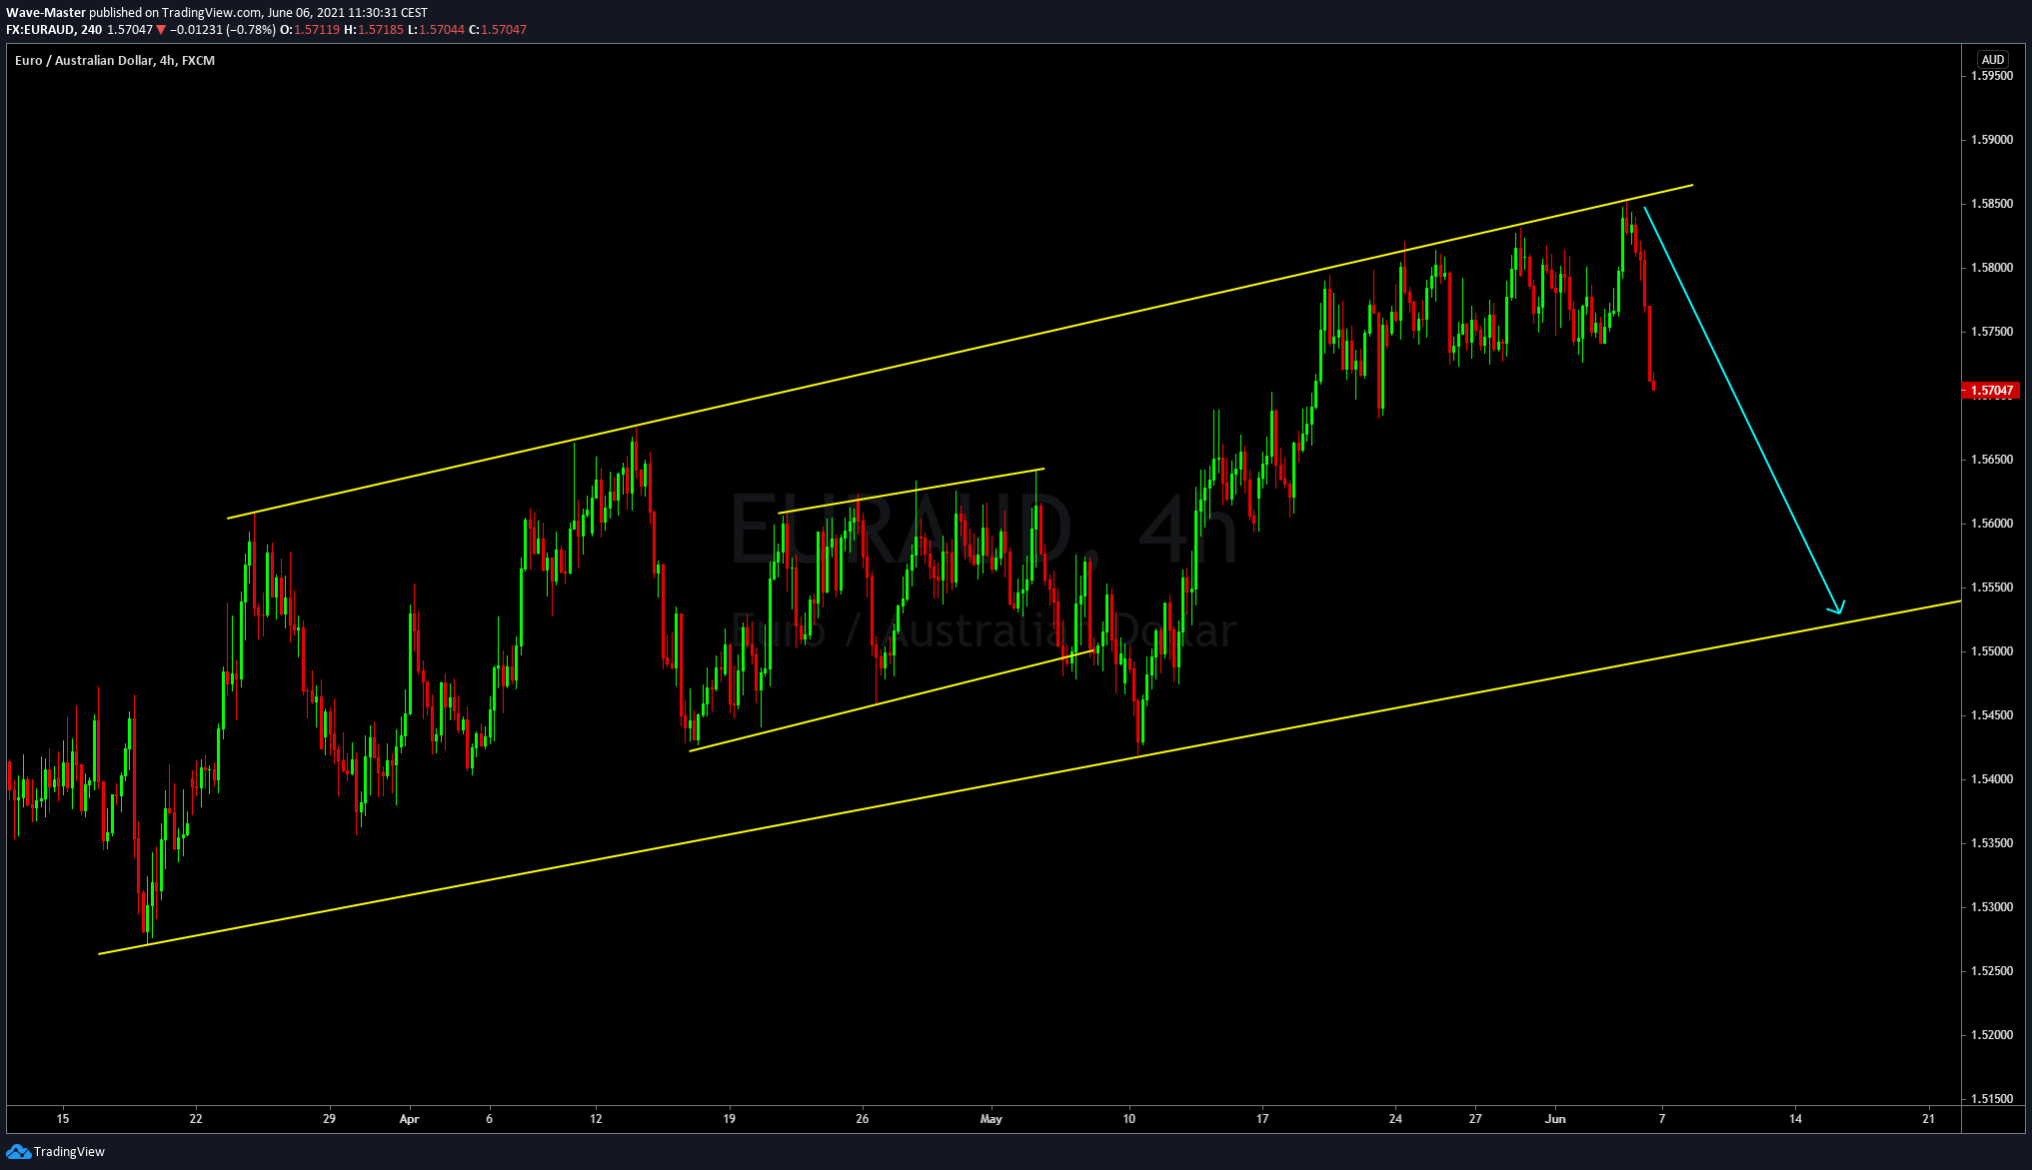The width and height of the screenshot is (2032, 1170).
Task: Click the high value H:1.57185 in header
Action: (x=374, y=30)
